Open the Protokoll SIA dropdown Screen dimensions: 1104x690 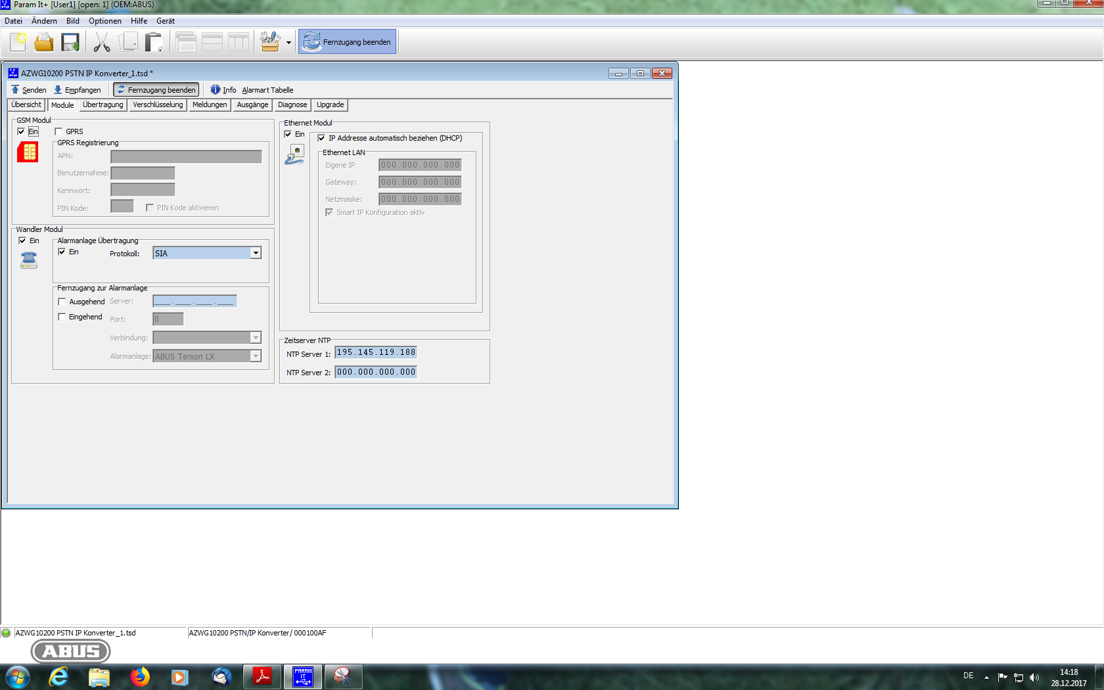click(x=256, y=253)
